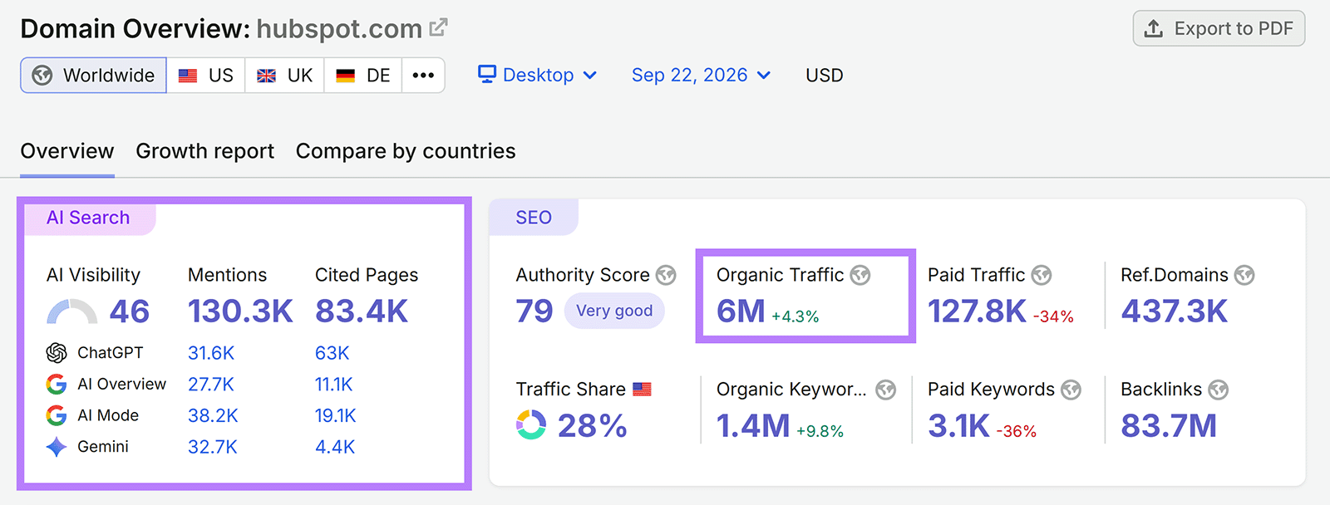The height and width of the screenshot is (505, 1330).
Task: Click globe icon next to Ref.Domains
Action: [1244, 275]
